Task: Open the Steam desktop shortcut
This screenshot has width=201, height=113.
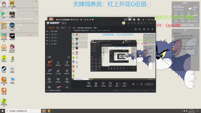Action: click(x=4, y=70)
